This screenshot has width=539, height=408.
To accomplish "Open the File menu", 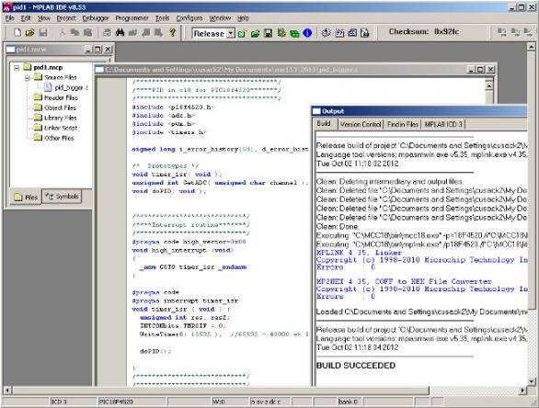I will pos(9,18).
